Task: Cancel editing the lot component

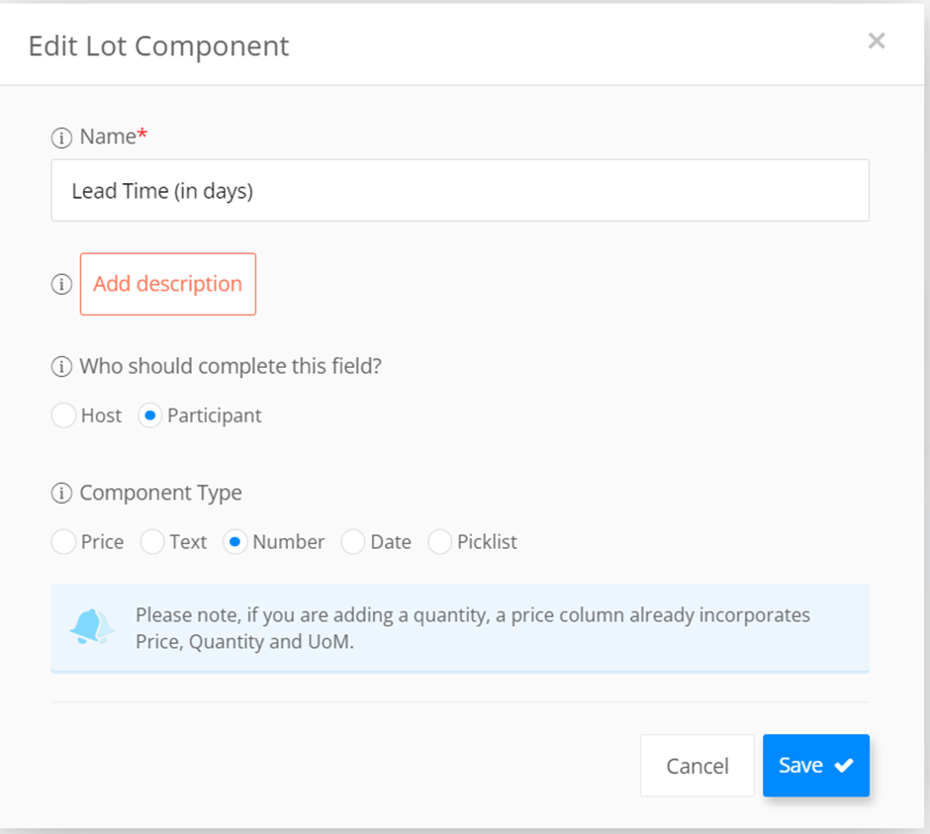Action: tap(697, 766)
